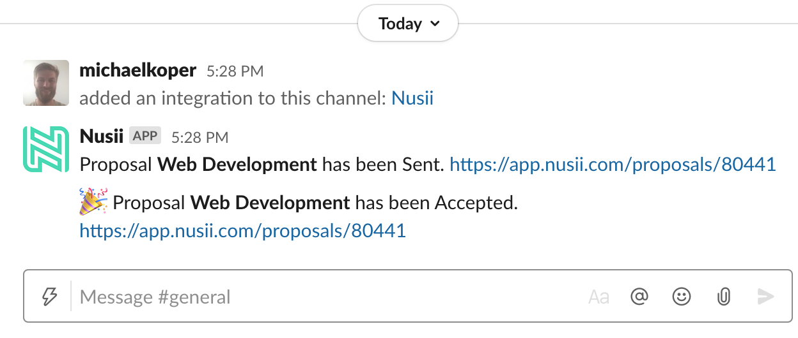Open the emoji picker smiley icon

pyautogui.click(x=682, y=297)
